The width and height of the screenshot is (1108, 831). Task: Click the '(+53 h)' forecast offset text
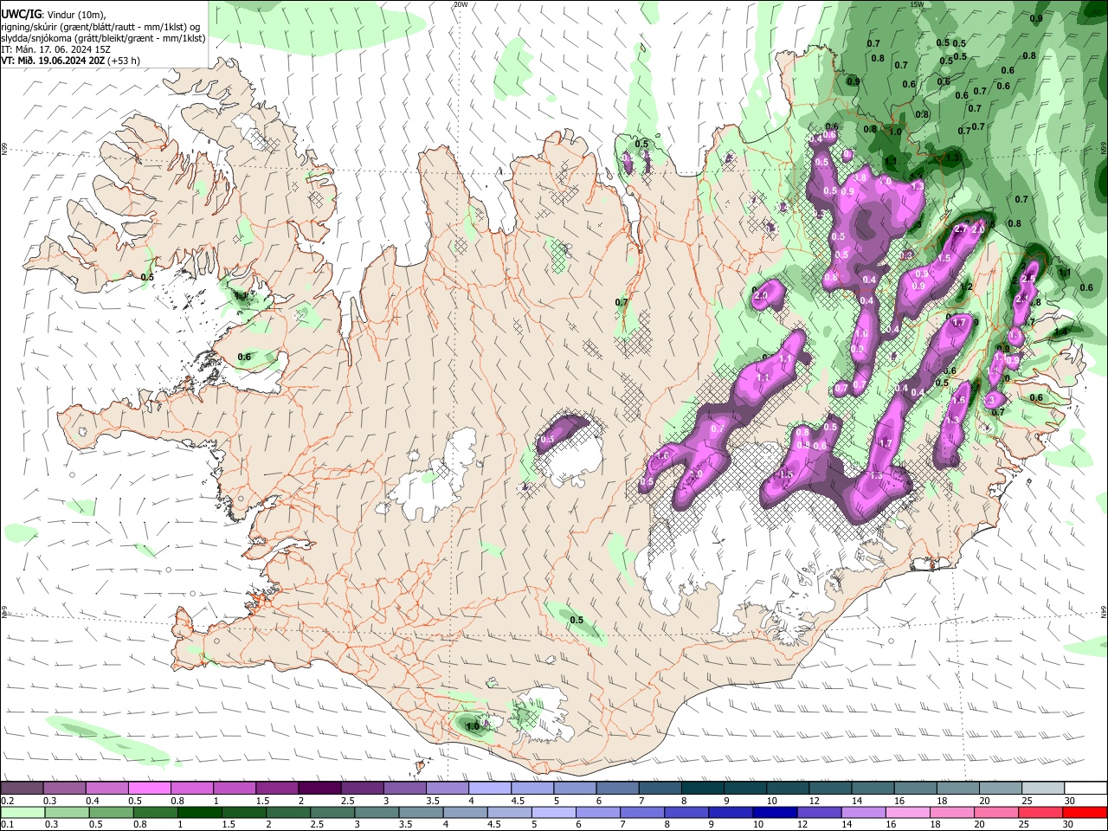[x=124, y=61]
